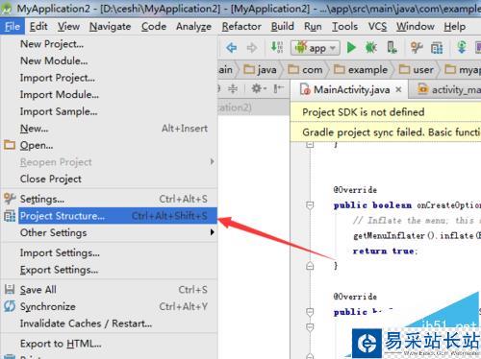
Task: Hide the project panel with collapse icon
Action: click(x=278, y=88)
